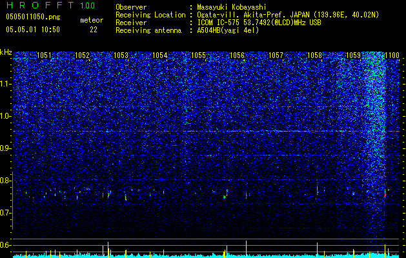406x258 pixels.
Task: Click the 1052 time marker
Action: click(82, 55)
